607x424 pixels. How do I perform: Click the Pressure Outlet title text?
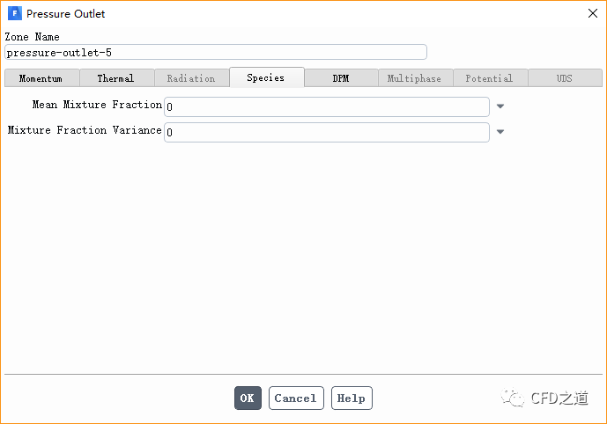66,14
